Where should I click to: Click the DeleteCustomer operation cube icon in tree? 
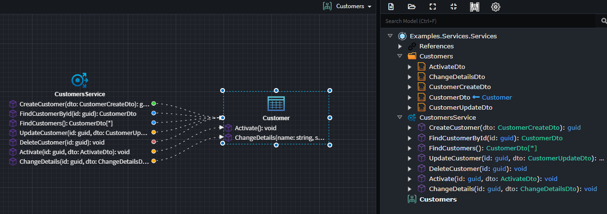pos(421,169)
